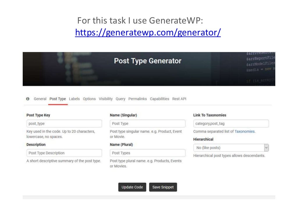Focus the Link To Taxonomies field
Image resolution: width=298 pixels, height=223 pixels.
point(231,123)
